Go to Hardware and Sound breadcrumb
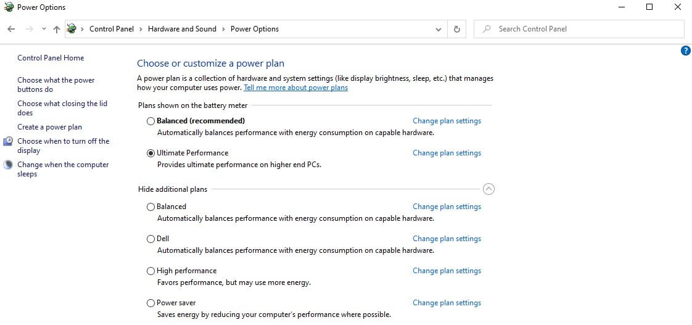The height and width of the screenshot is (325, 692). tap(182, 29)
